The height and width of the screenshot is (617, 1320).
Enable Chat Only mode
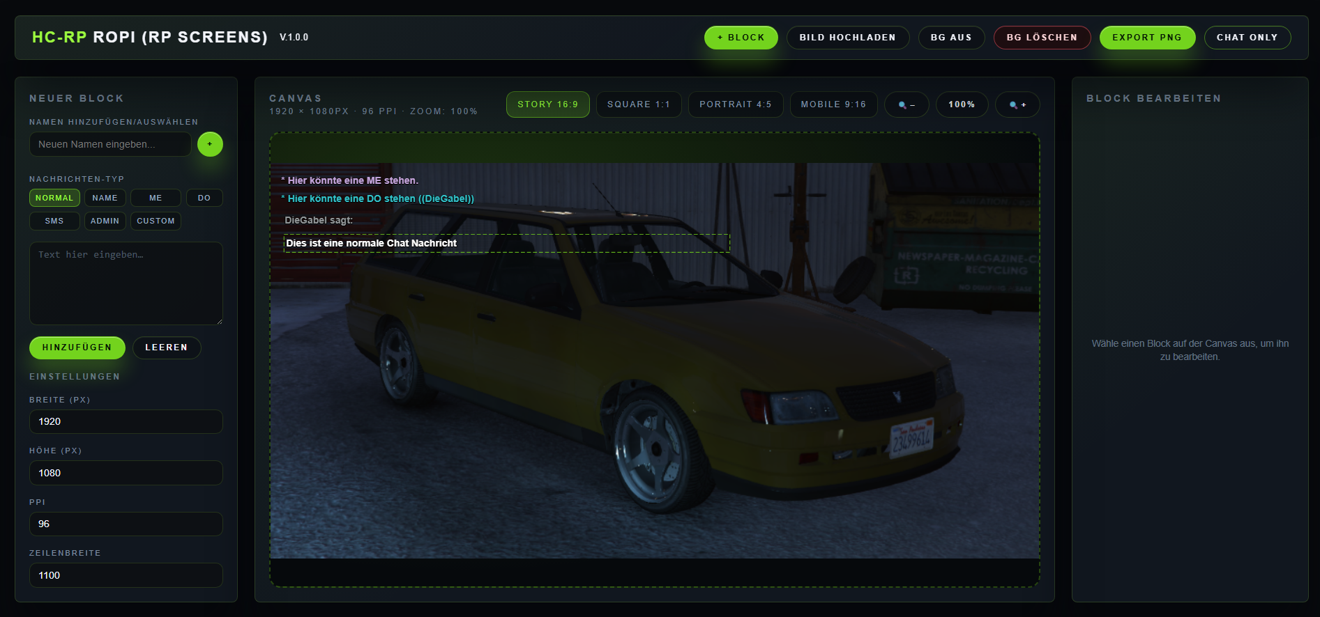pyautogui.click(x=1247, y=38)
